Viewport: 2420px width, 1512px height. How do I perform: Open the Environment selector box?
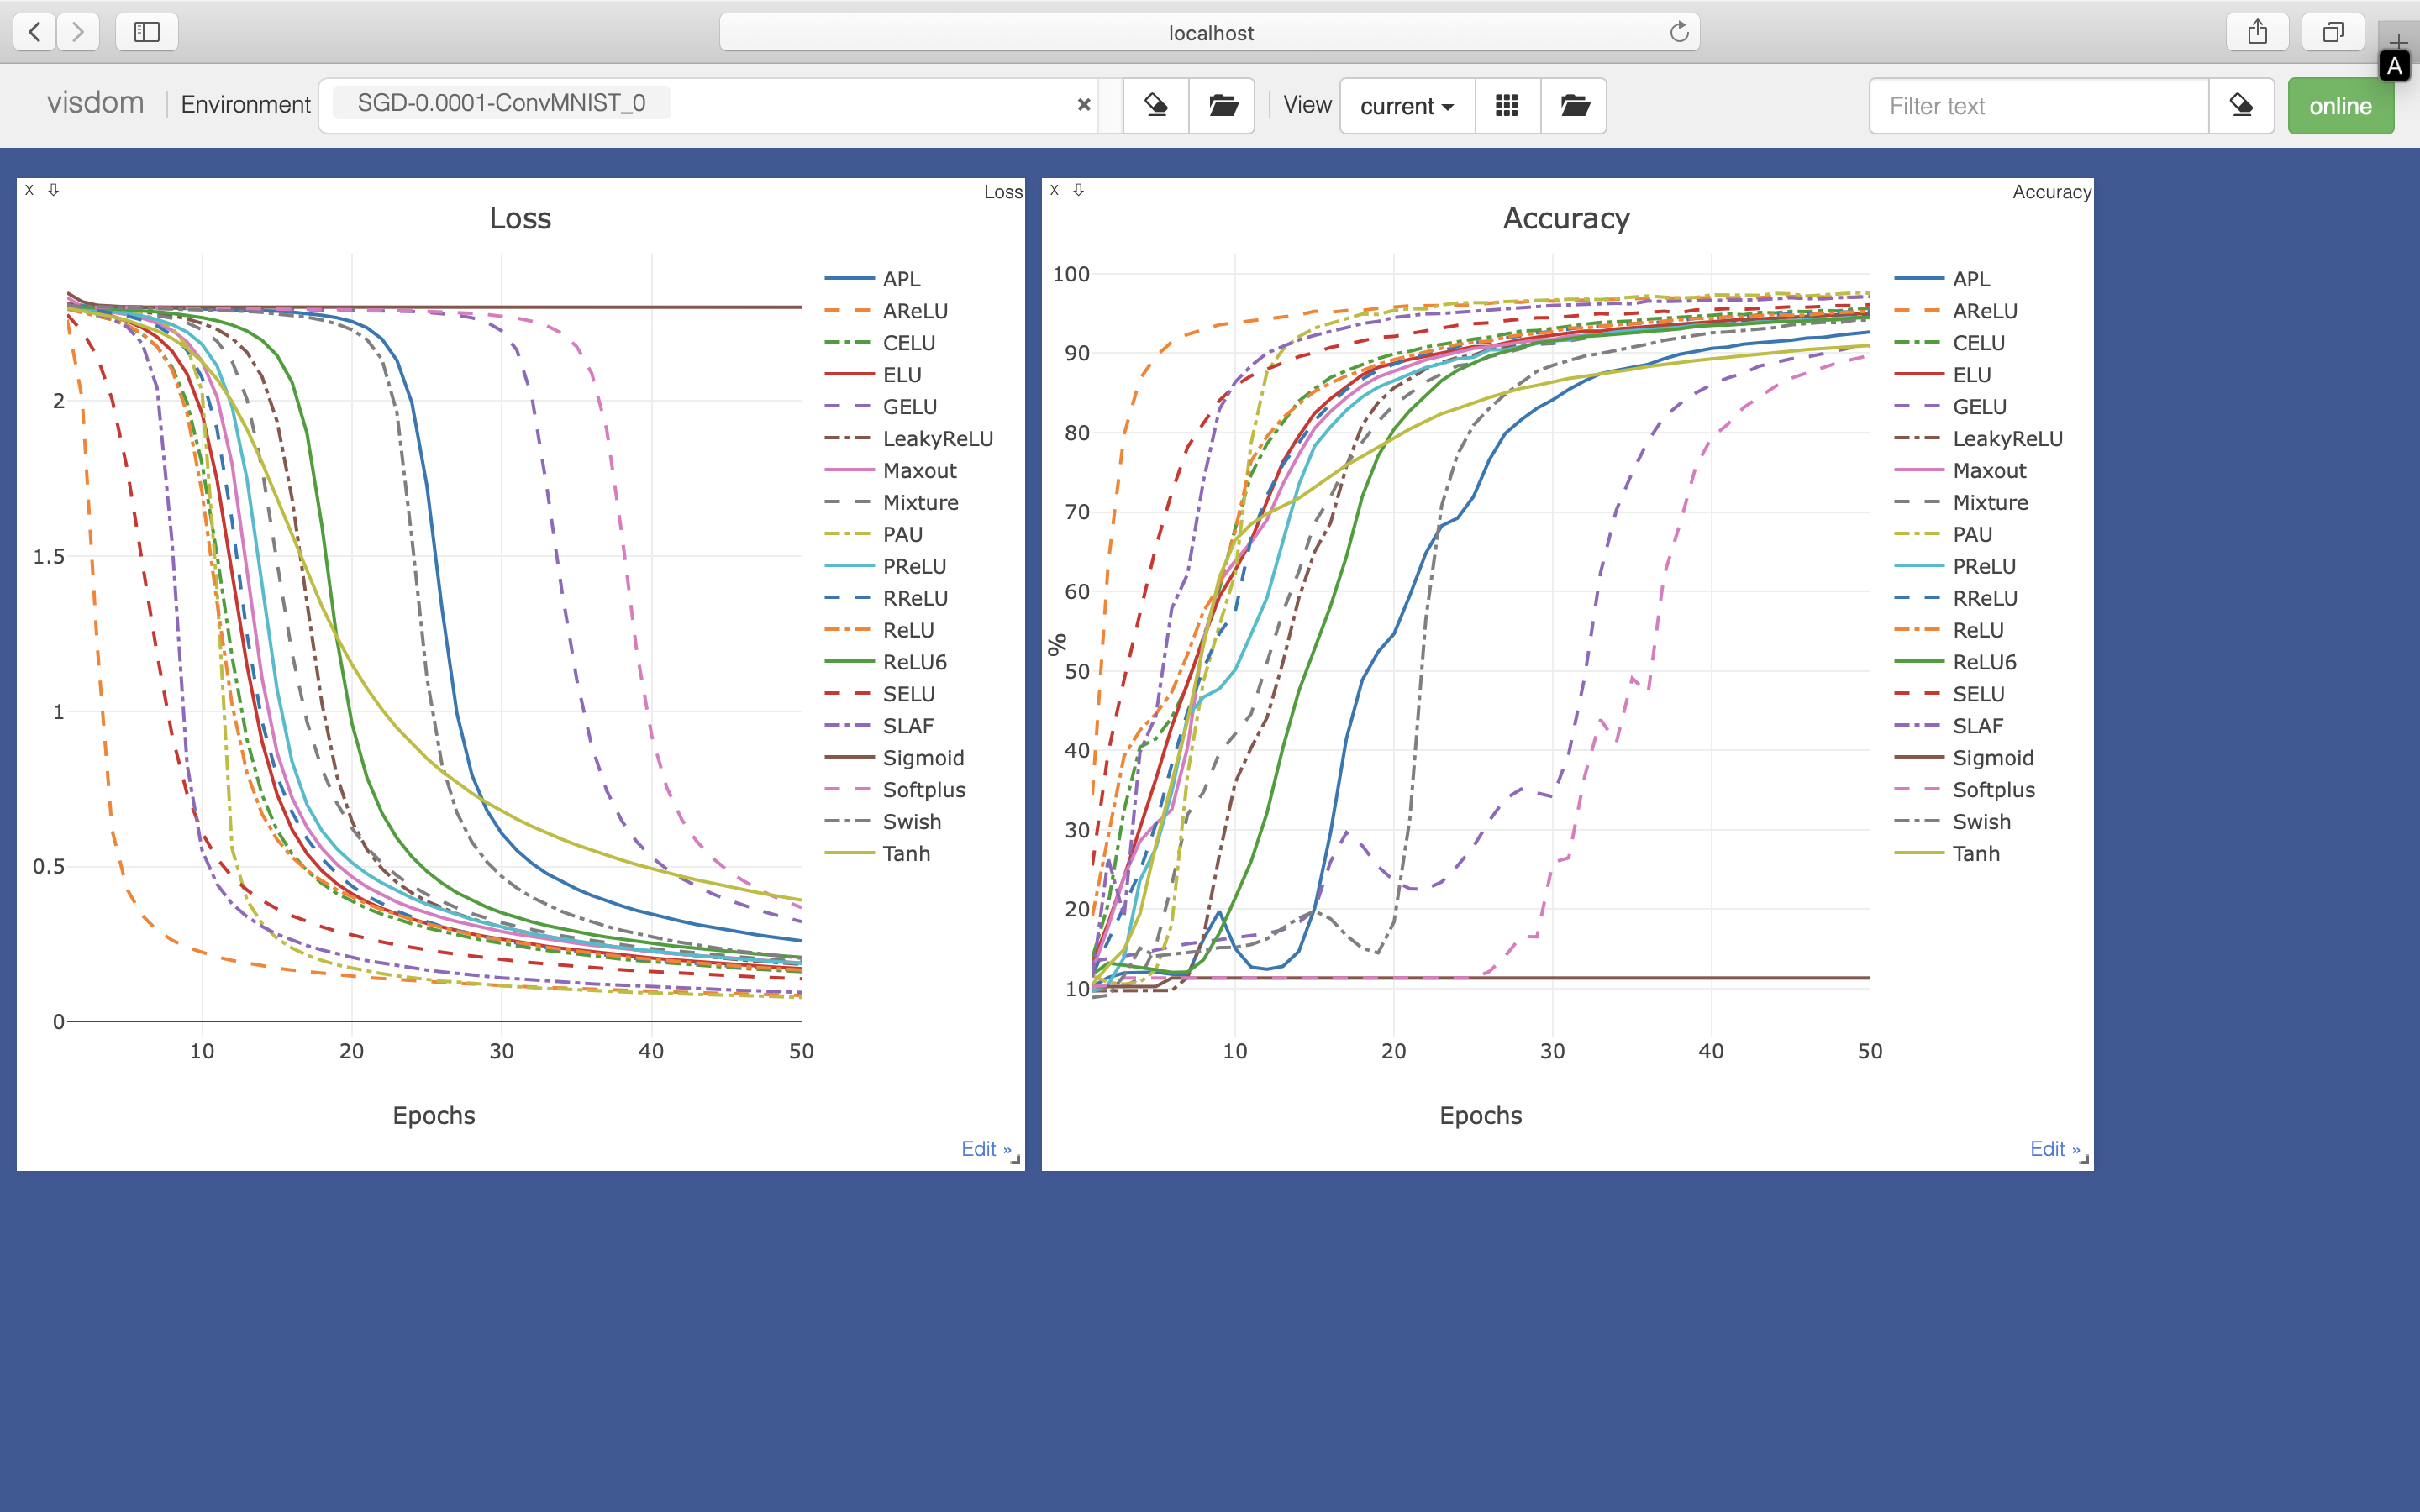(860, 105)
